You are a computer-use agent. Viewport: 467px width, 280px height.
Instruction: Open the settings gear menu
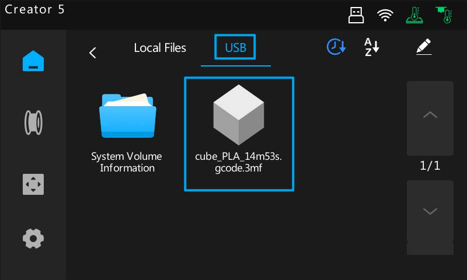coord(33,239)
